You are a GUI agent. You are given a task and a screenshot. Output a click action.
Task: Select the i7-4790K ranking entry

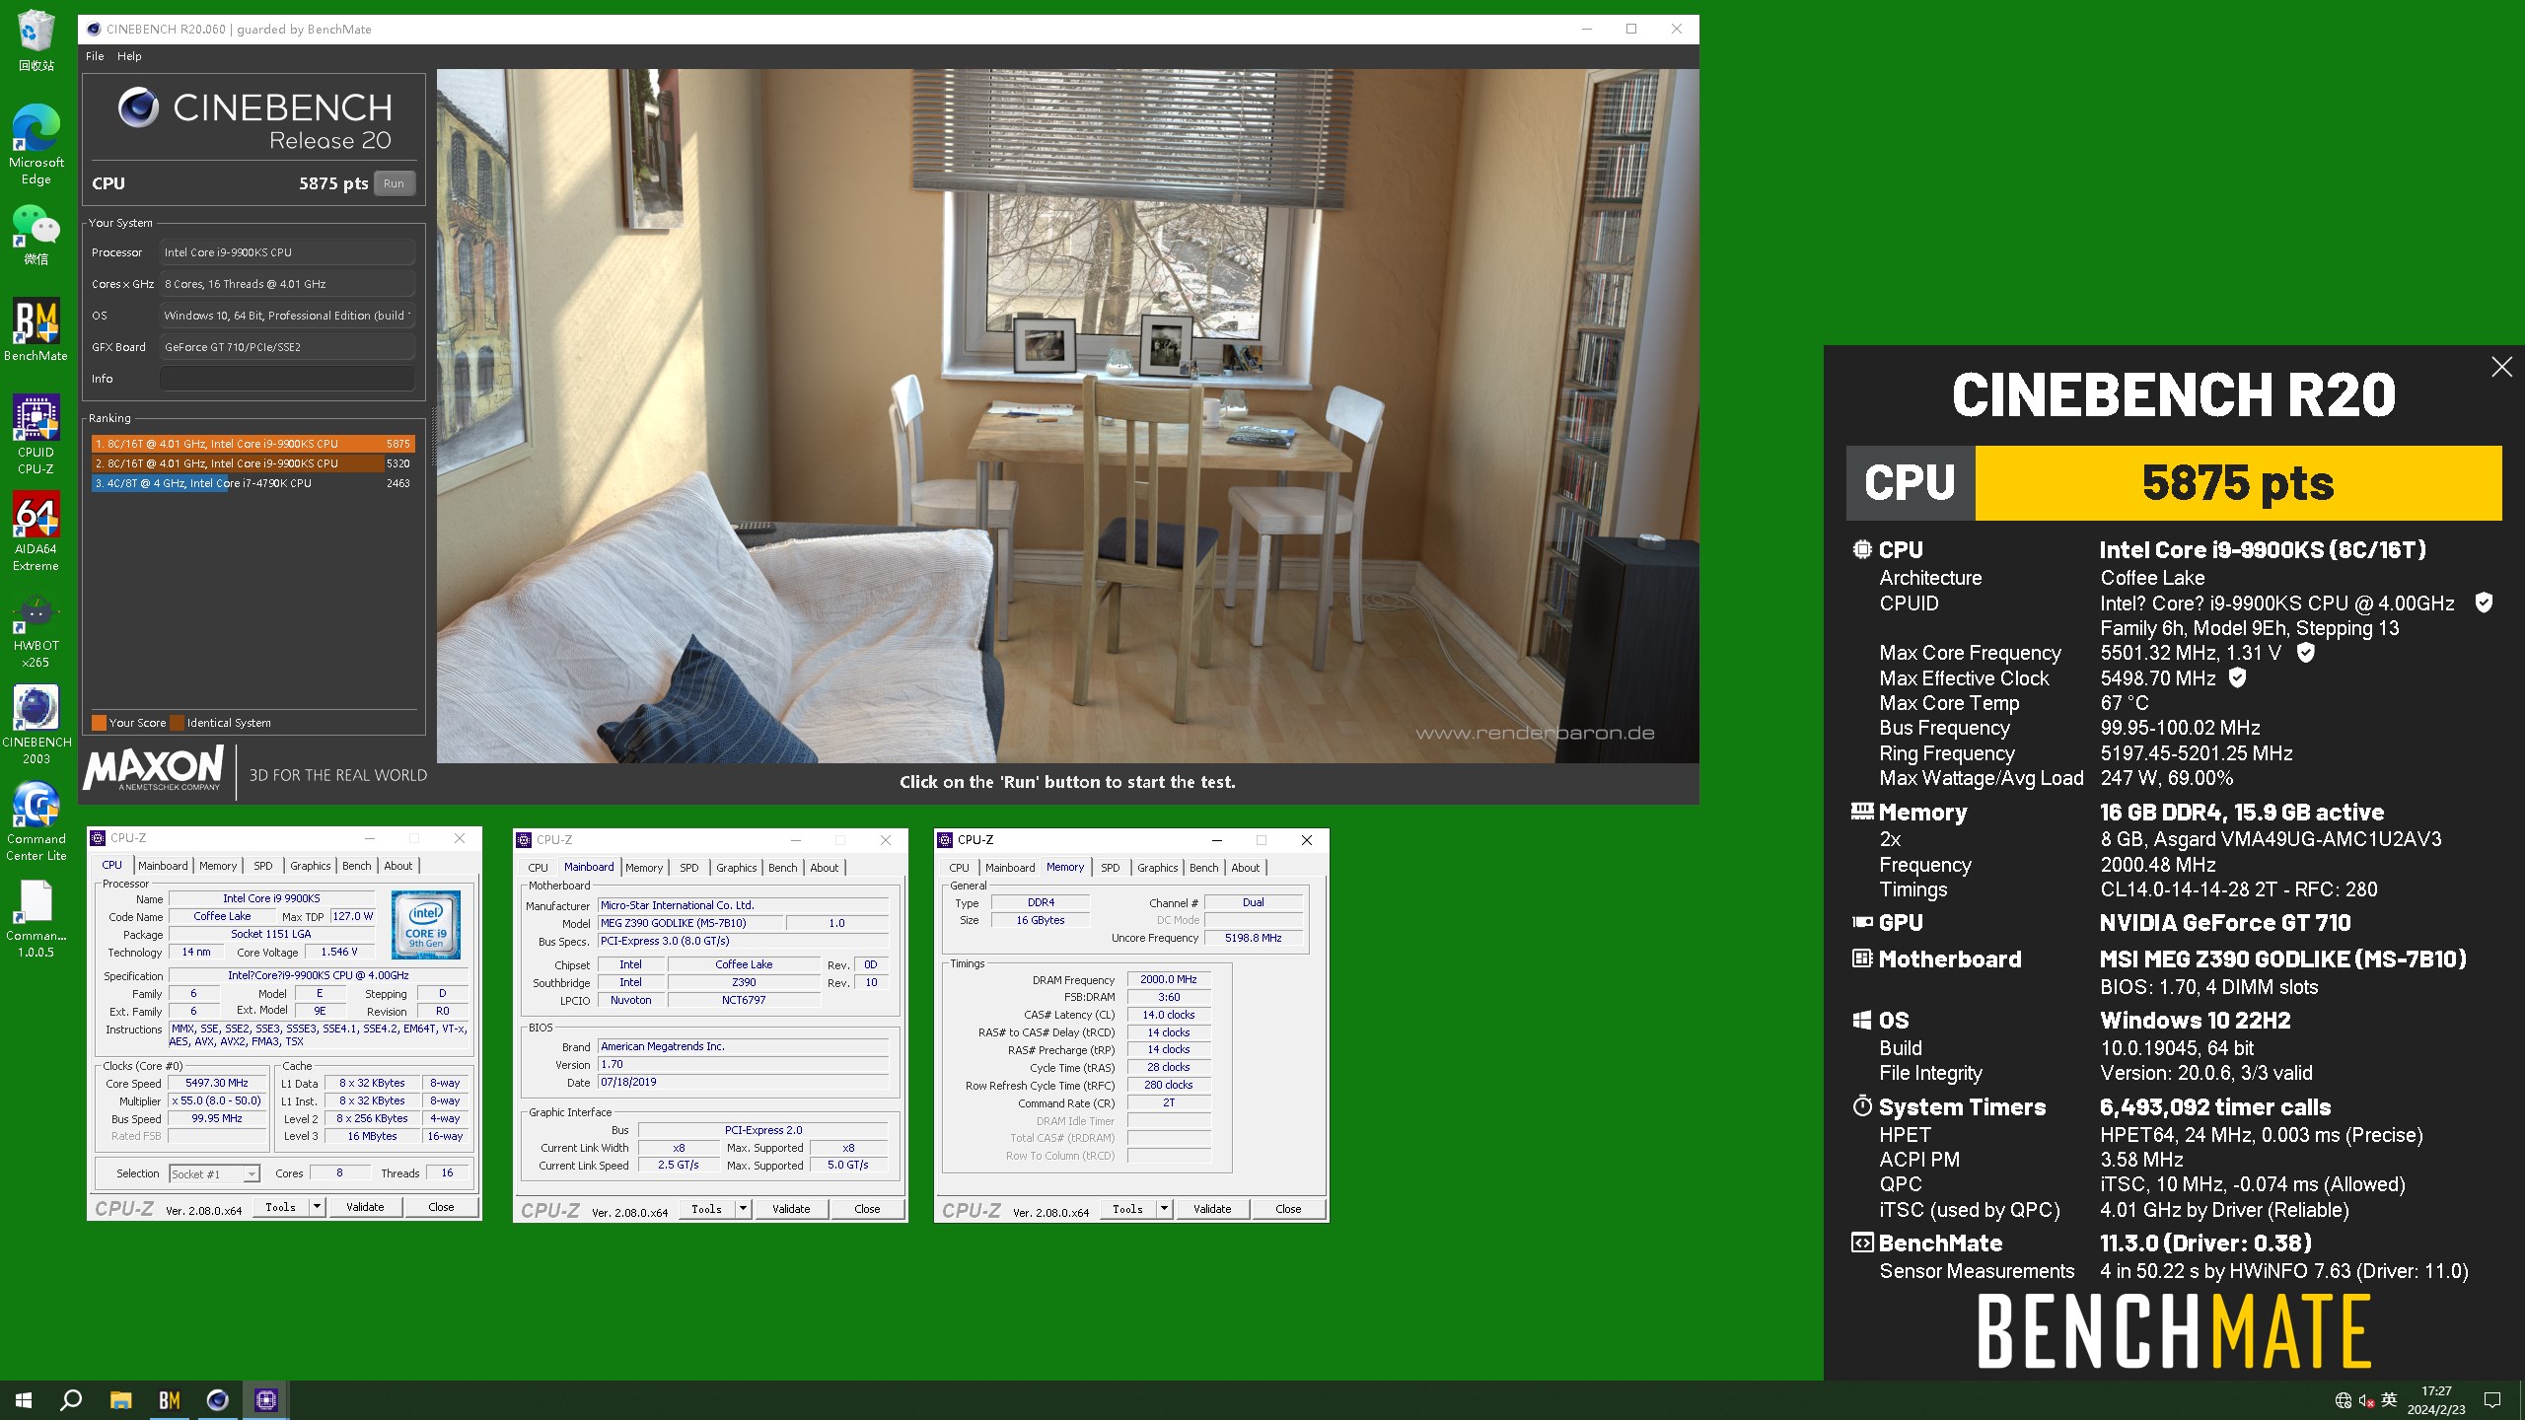(x=252, y=483)
